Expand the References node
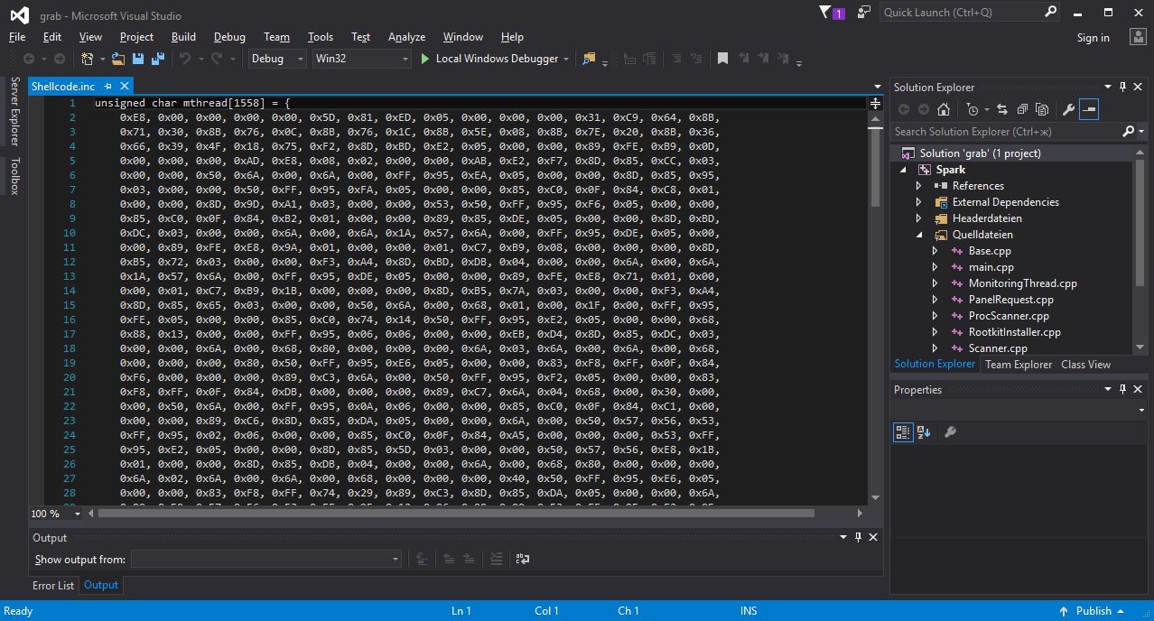The height and width of the screenshot is (621, 1154). (x=919, y=186)
